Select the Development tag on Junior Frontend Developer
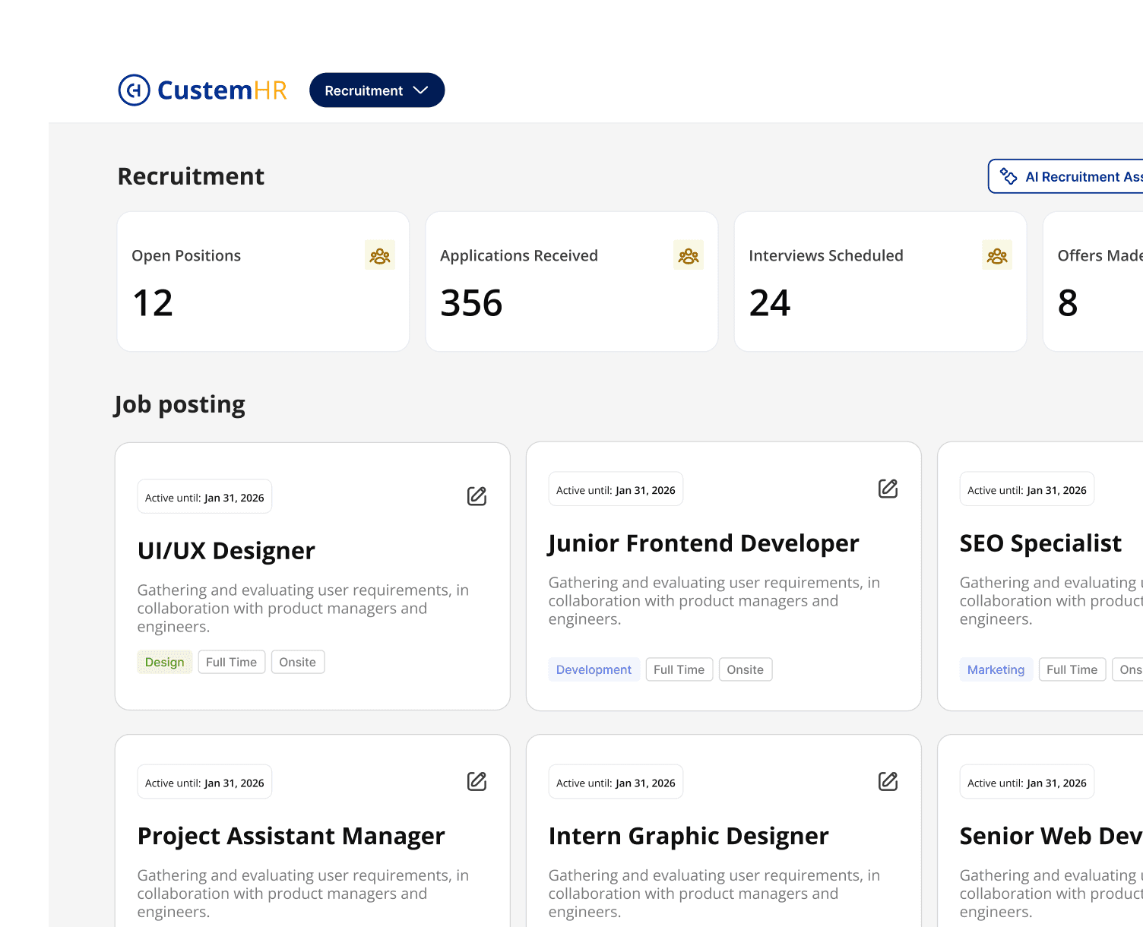Viewport: 1143px width, 927px height. (x=594, y=669)
